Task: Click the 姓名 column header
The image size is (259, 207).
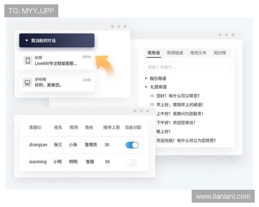Action: [x=58, y=127]
